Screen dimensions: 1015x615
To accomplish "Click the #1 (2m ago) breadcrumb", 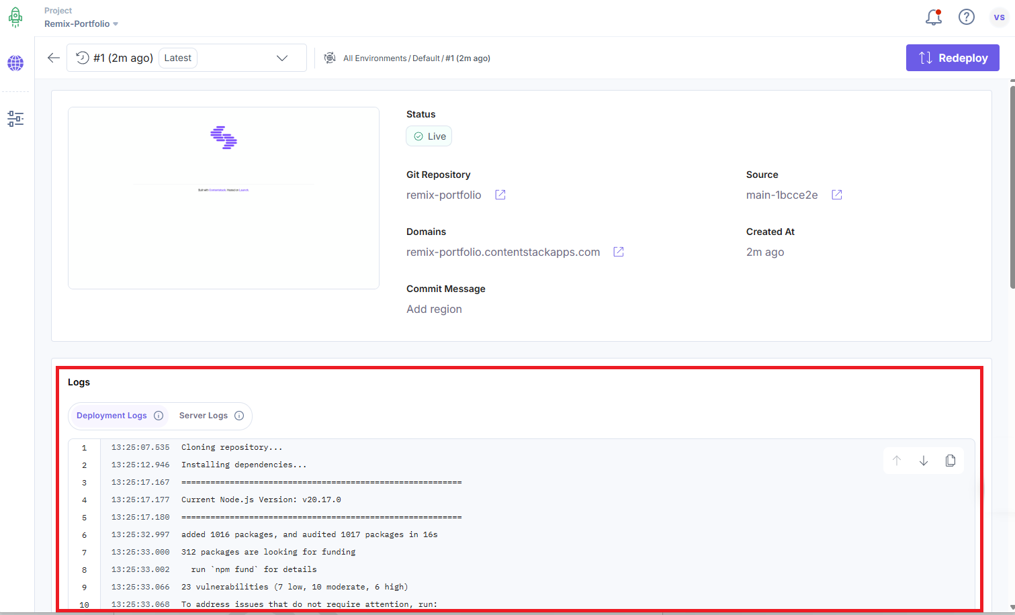I will (468, 58).
